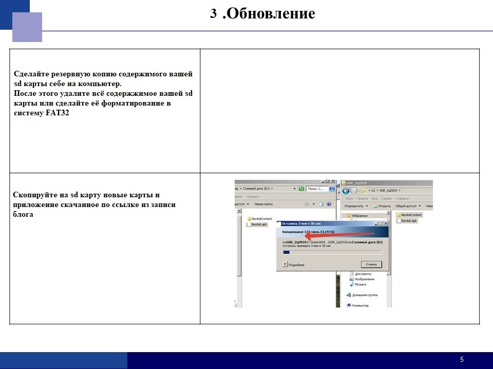Open the recent pages dropdown beside the Forward arrow
Viewport: 493px width, 369px height.
pos(359,191)
